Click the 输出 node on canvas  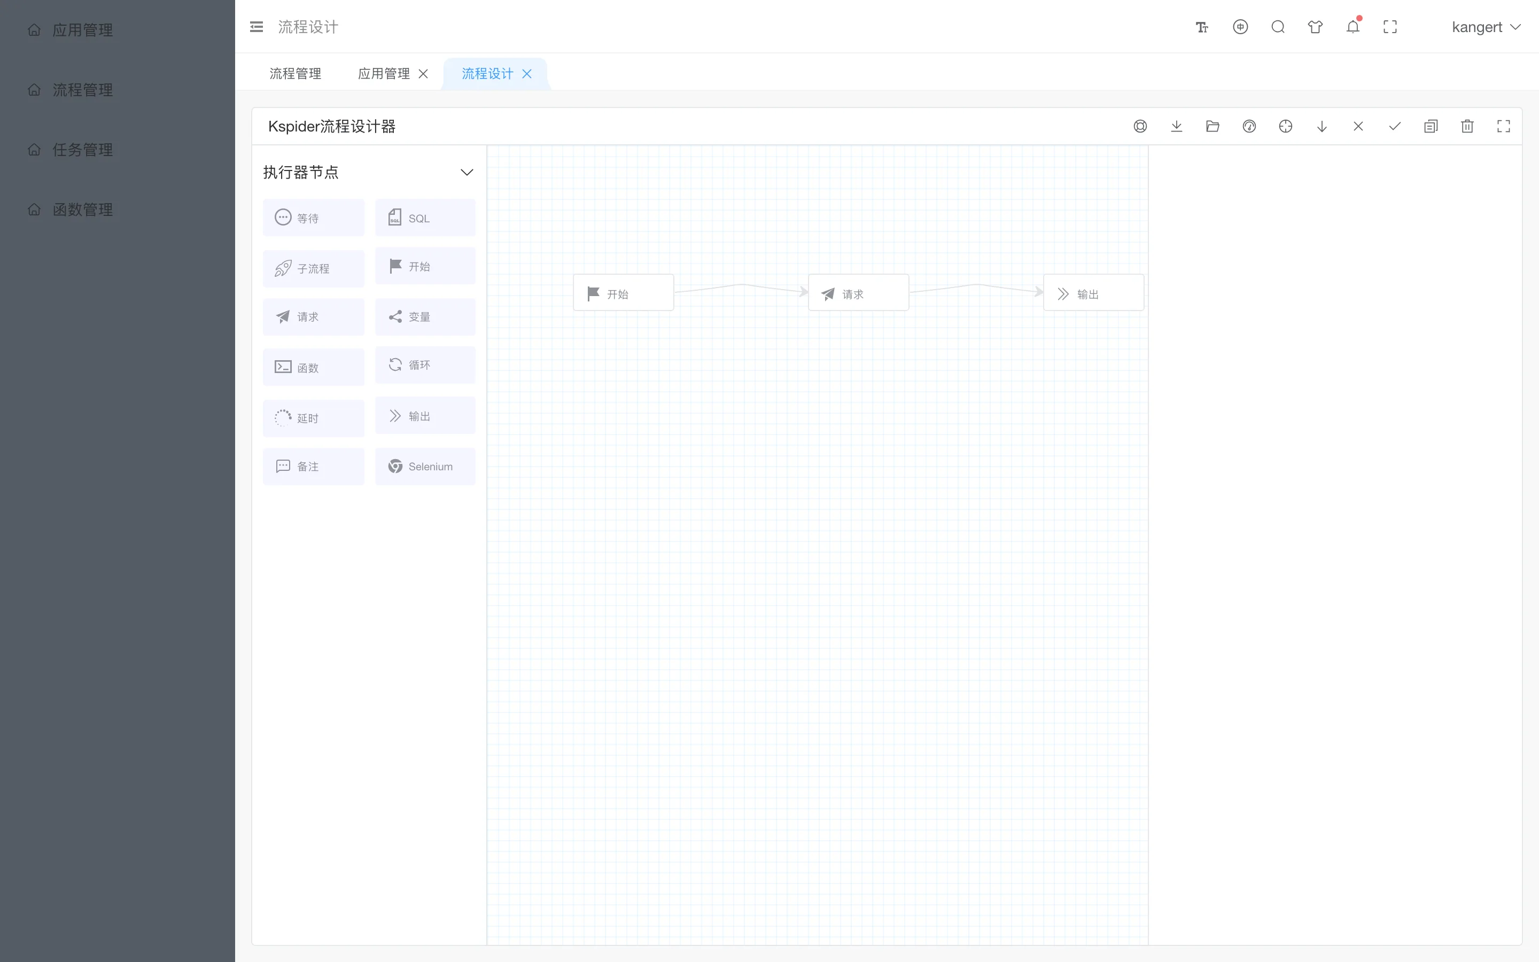pos(1094,293)
